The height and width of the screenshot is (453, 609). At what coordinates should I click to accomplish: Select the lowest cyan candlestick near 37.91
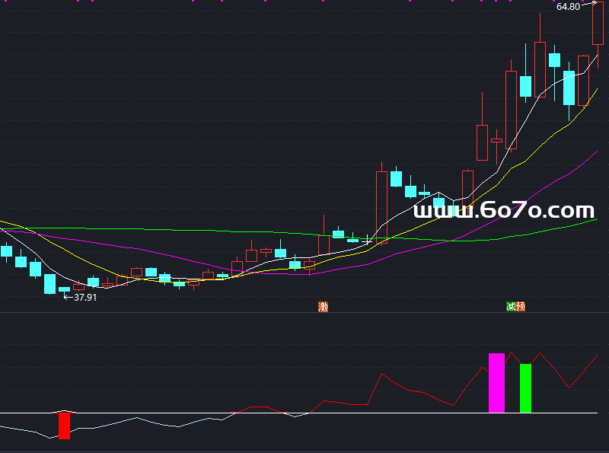point(49,284)
